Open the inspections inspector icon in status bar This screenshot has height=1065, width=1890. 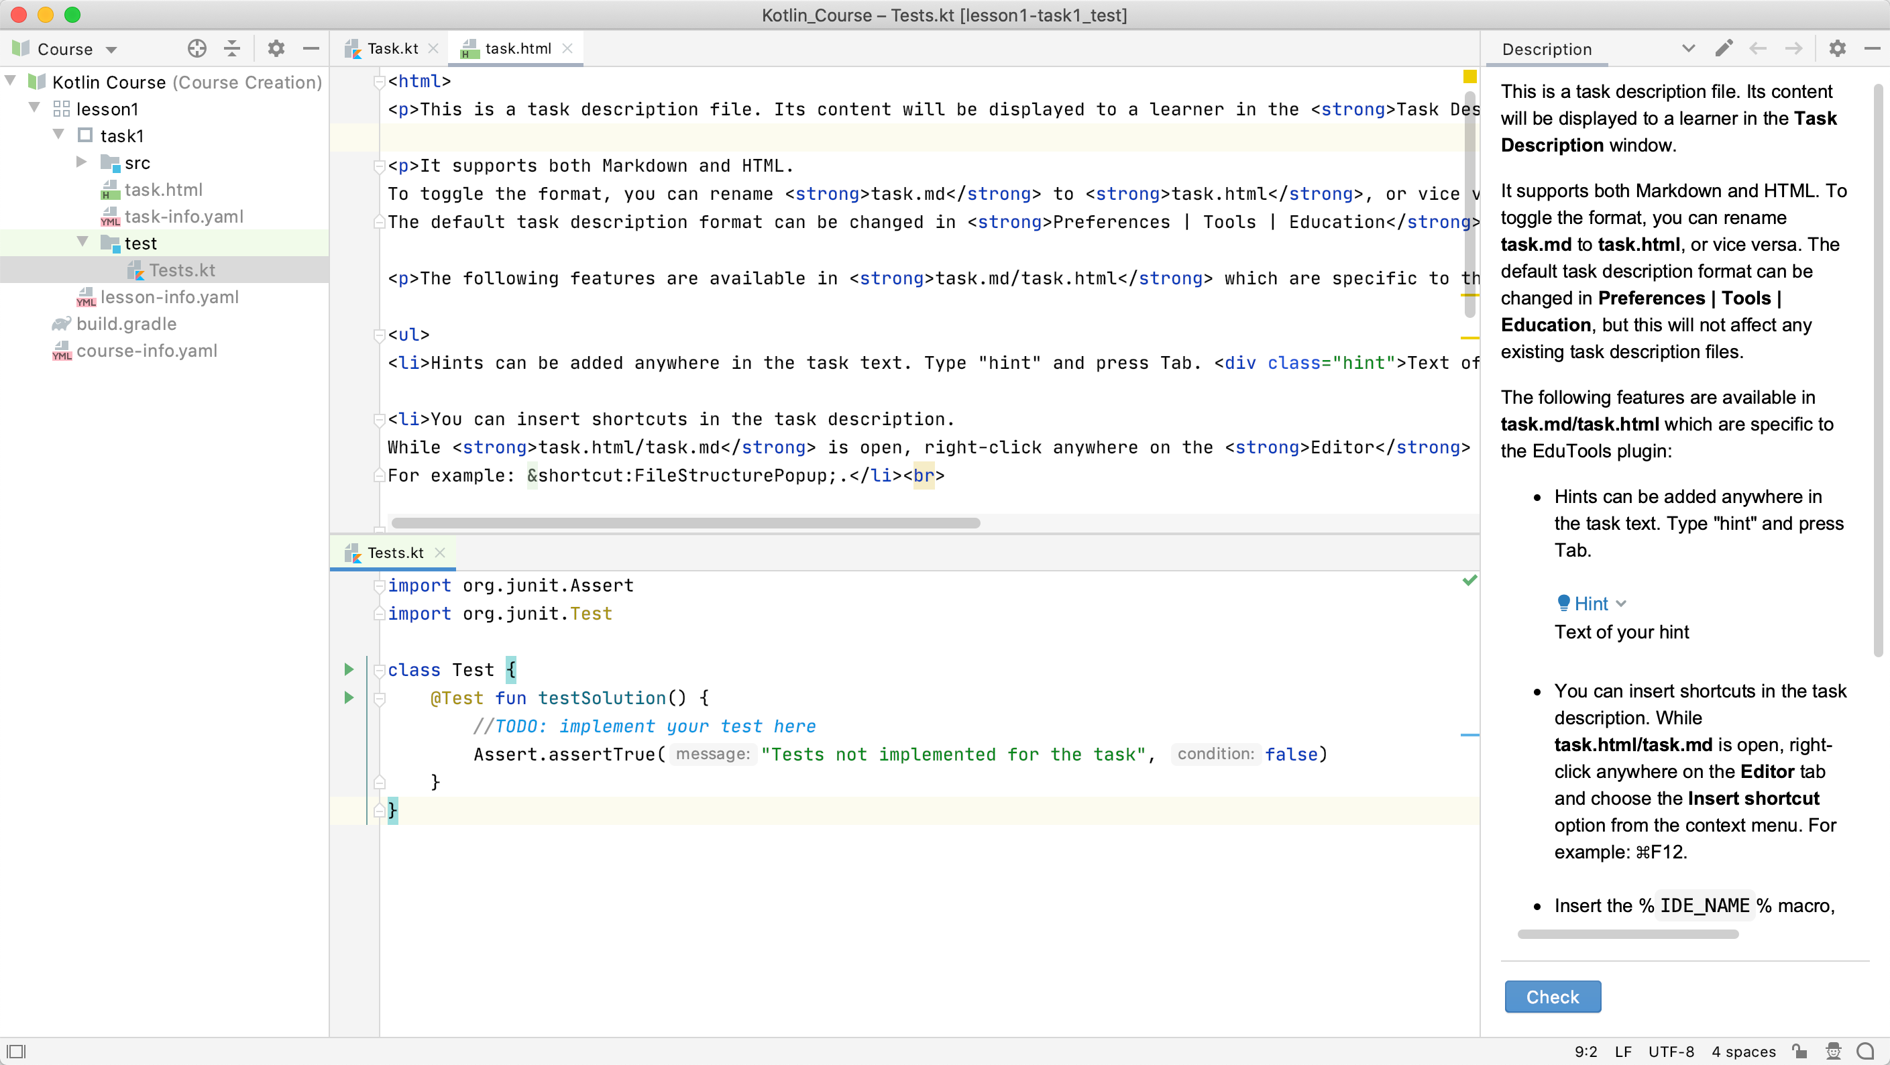point(1834,1051)
